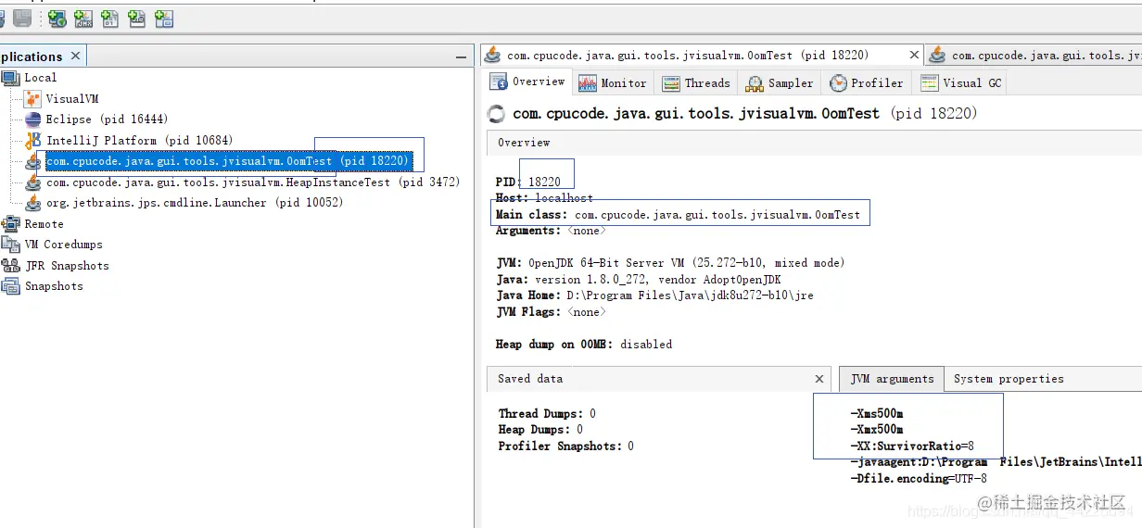The image size is (1142, 528).
Task: Close the OomTest (pid 18220) document tab
Action: [x=914, y=56]
